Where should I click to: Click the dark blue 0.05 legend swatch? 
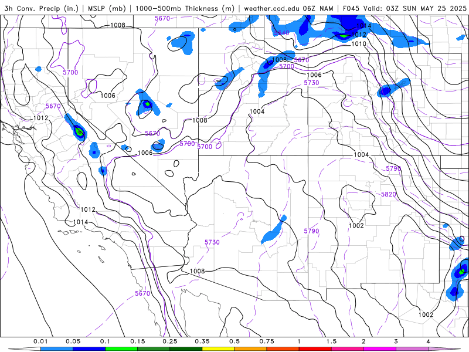(x=89, y=349)
